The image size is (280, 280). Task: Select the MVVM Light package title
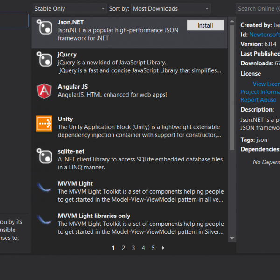[75, 183]
